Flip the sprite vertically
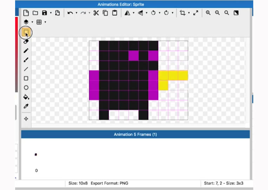Screen dimensions: 268x190 pos(140,13)
